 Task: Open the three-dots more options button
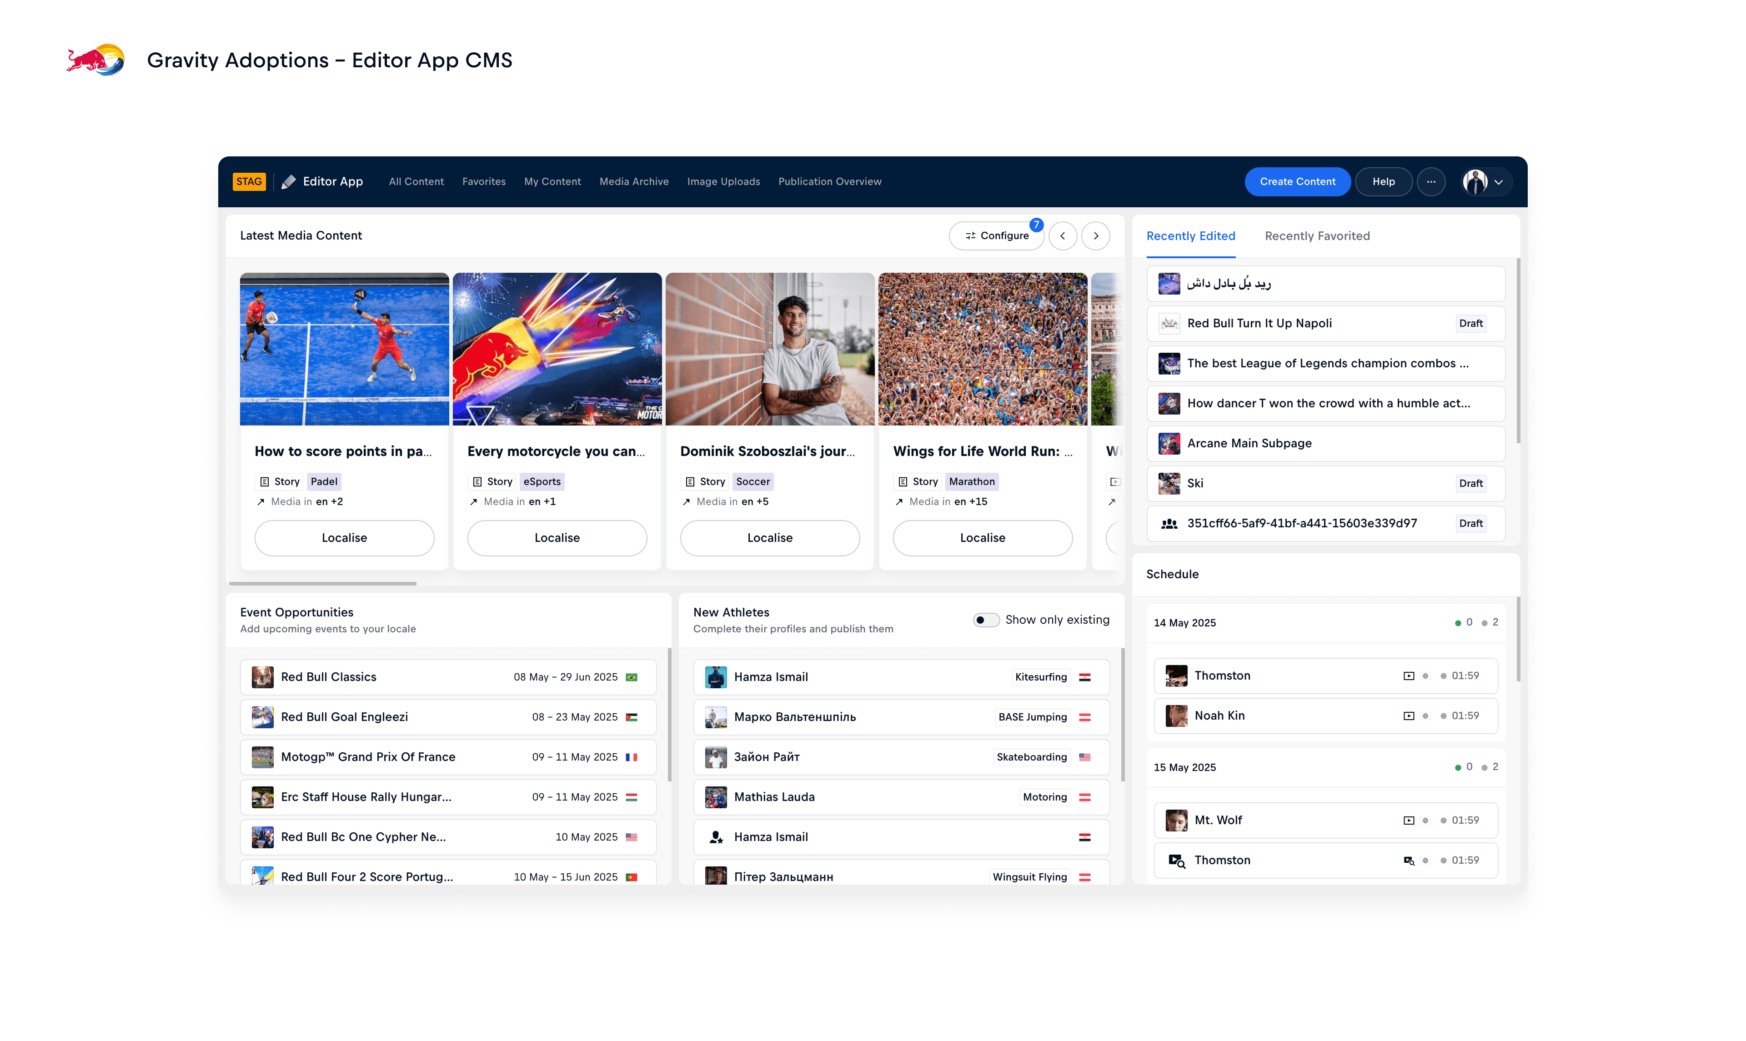coord(1431,182)
